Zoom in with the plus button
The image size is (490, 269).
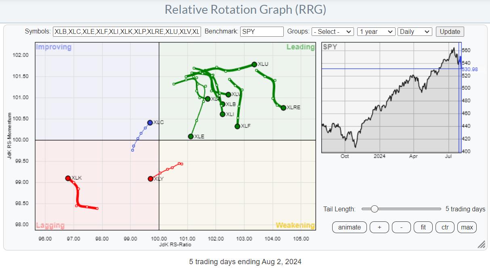(x=379, y=227)
